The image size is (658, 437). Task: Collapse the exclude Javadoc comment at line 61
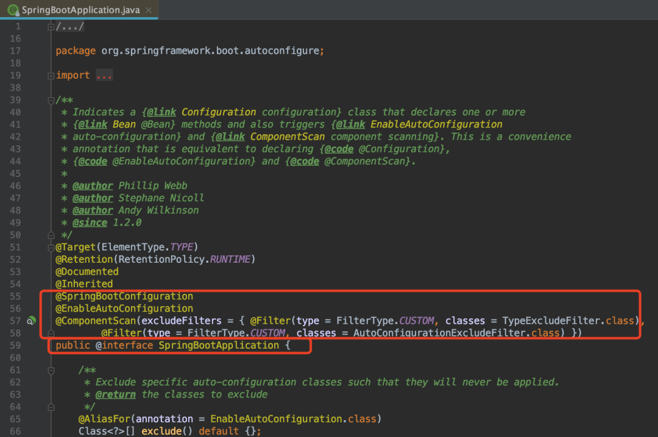[51, 370]
